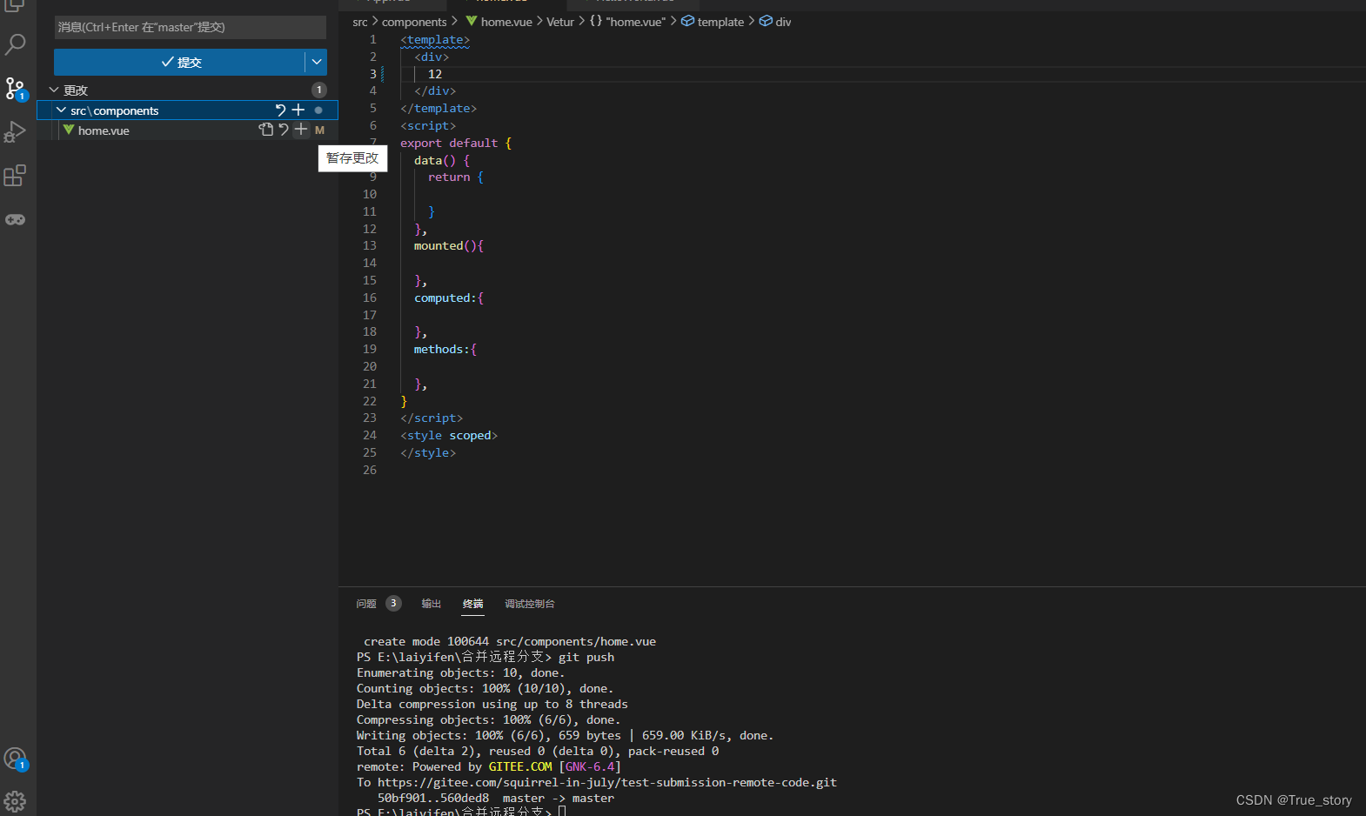The width and height of the screenshot is (1366, 816).
Task: Focus the commit message input field
Action: coord(190,27)
